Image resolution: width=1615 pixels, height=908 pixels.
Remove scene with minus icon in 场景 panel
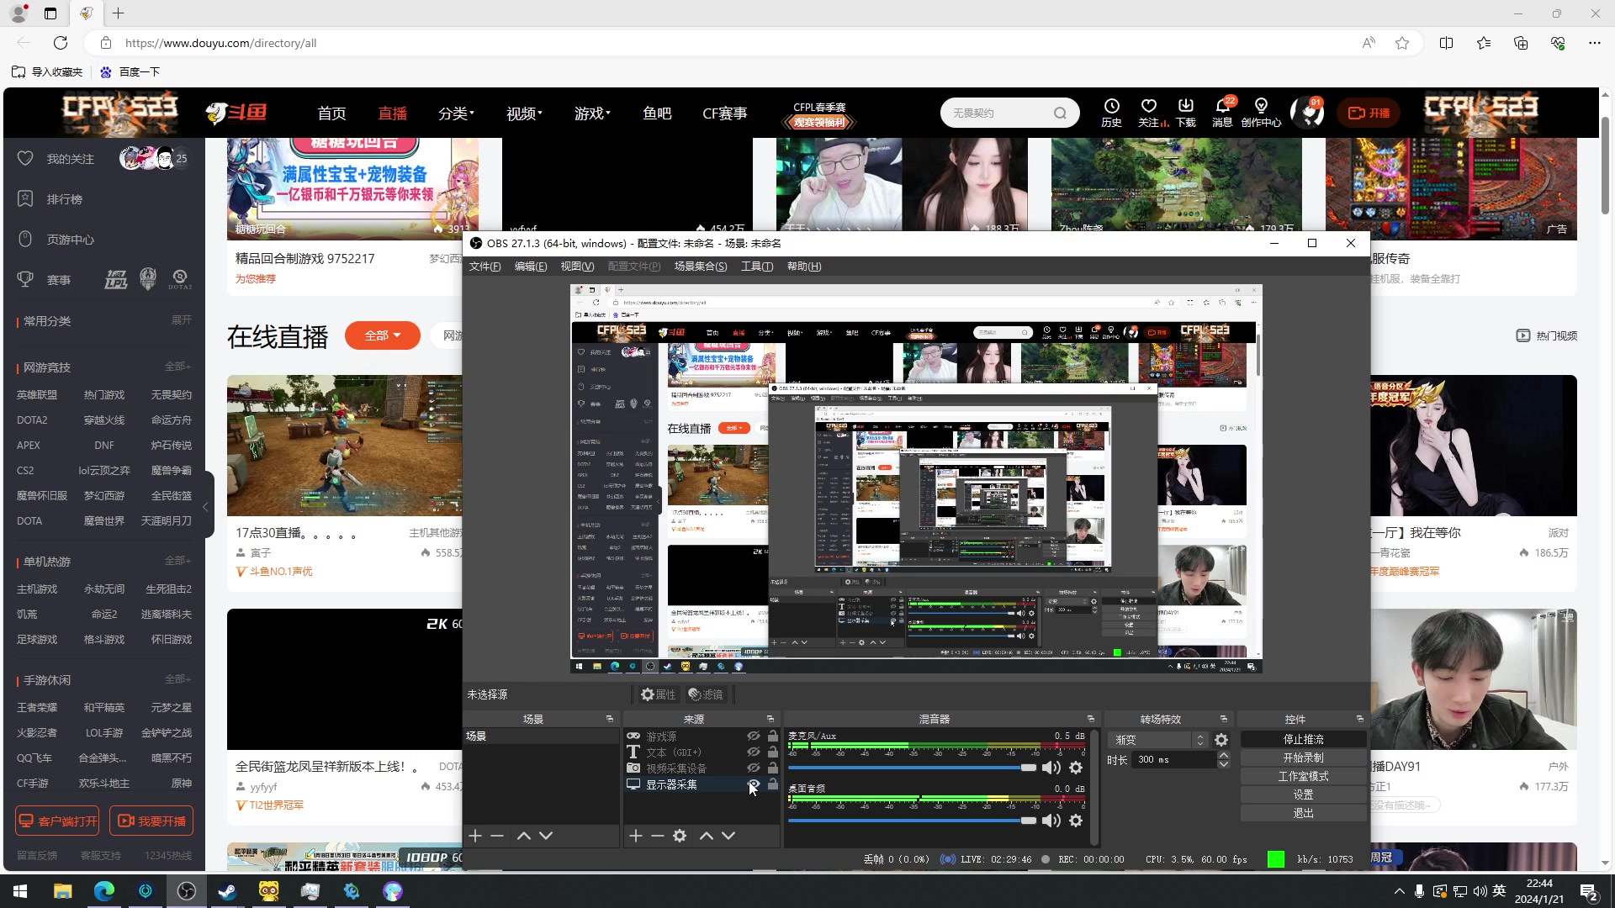pos(497,836)
